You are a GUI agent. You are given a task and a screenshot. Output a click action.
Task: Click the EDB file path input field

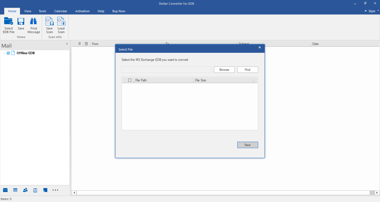pos(166,70)
